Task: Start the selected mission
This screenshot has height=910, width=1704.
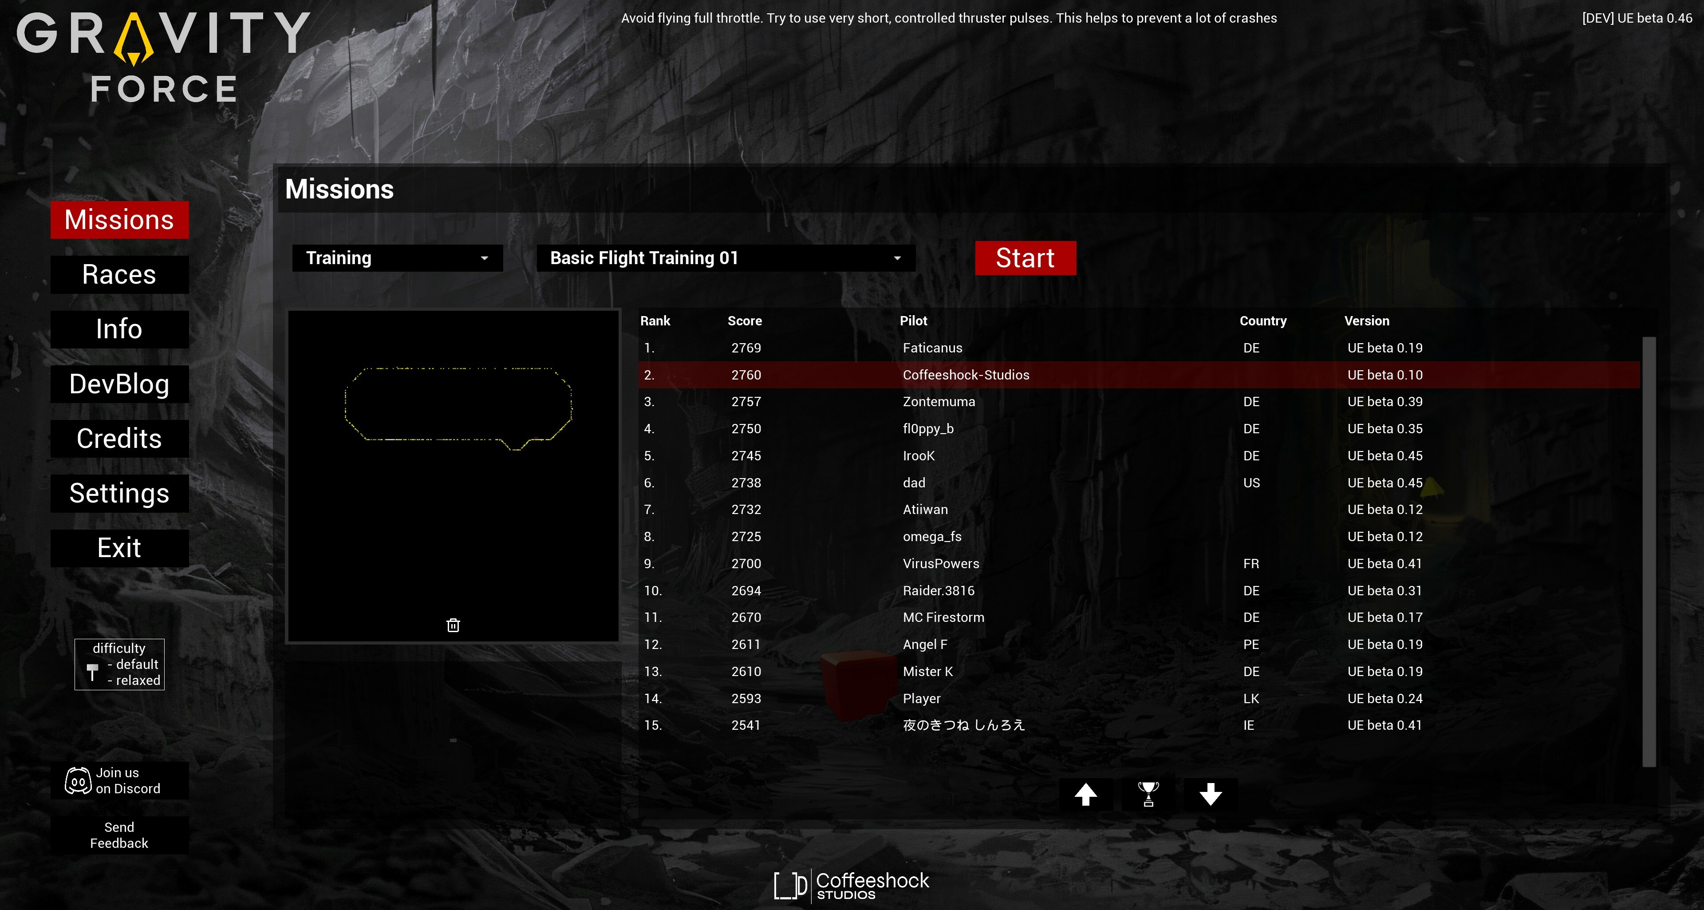Action: tap(1026, 258)
